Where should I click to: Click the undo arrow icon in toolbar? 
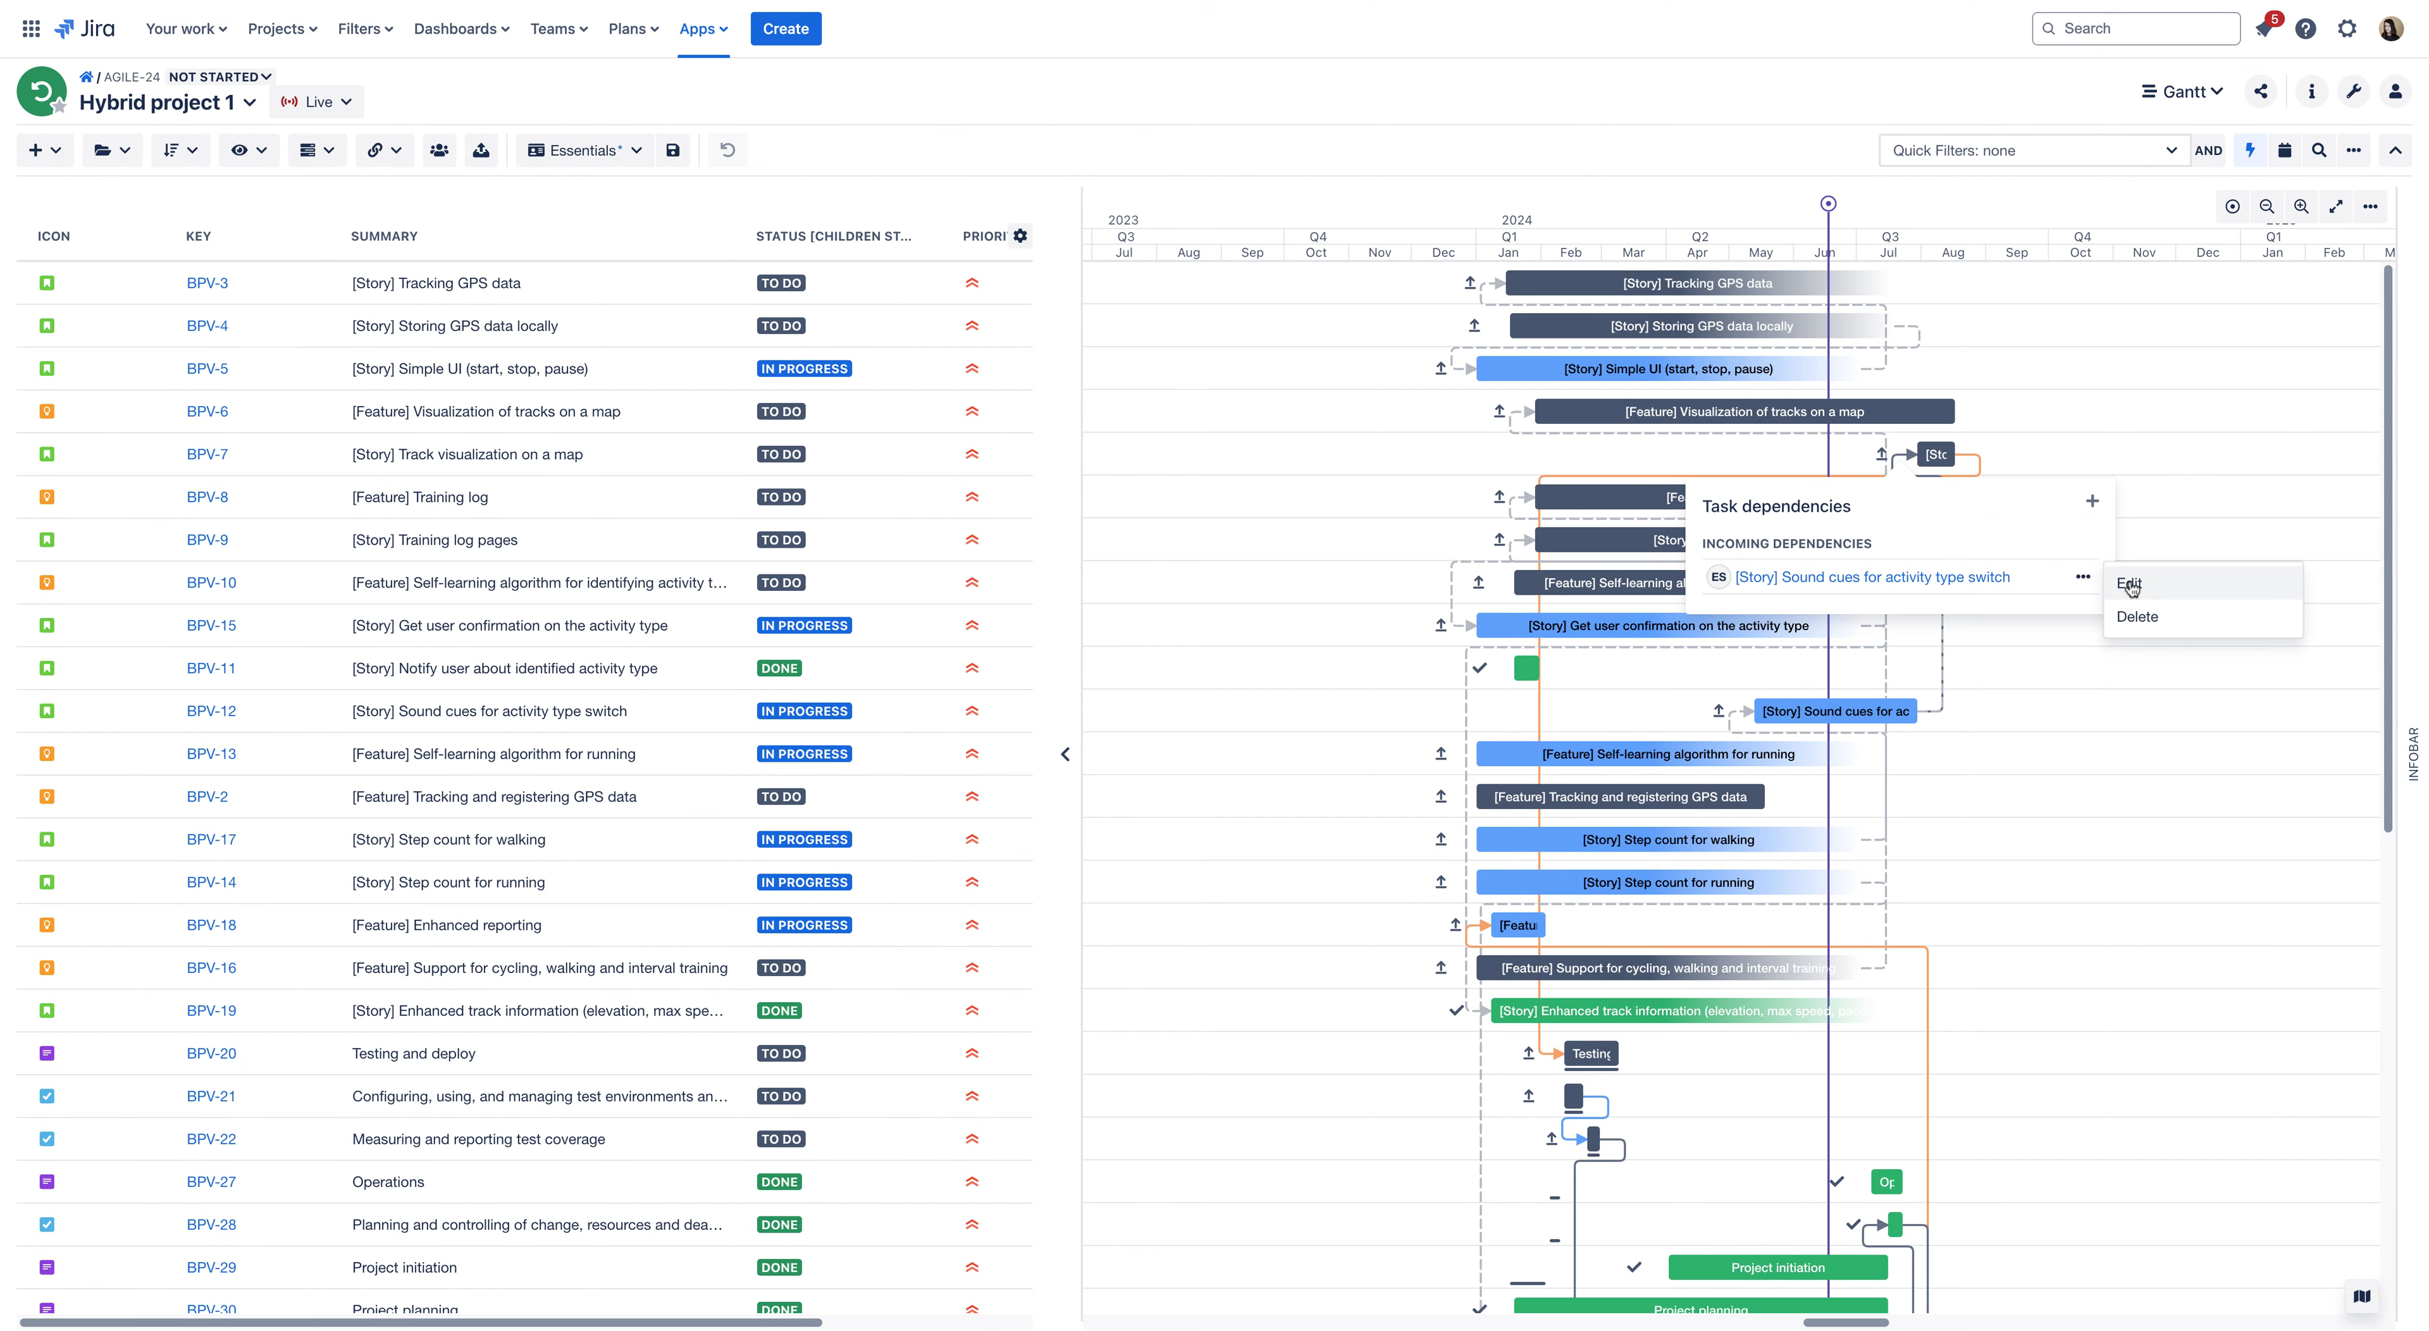pyautogui.click(x=726, y=151)
